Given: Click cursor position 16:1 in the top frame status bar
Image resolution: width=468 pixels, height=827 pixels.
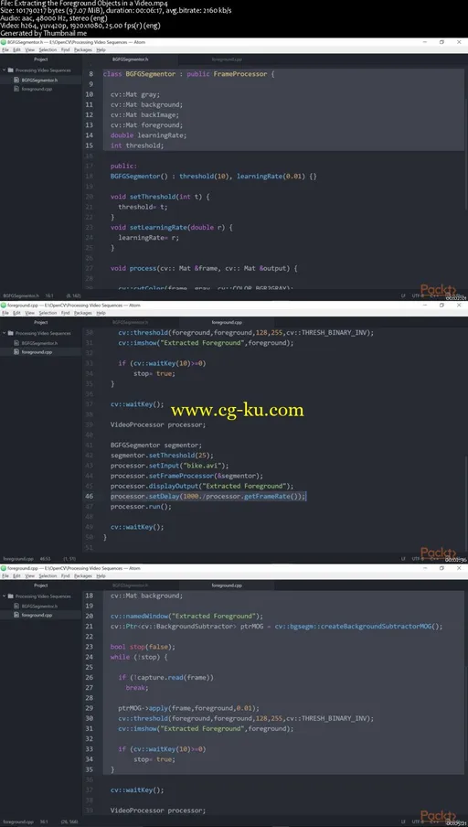Looking at the screenshot, I should coord(50,296).
